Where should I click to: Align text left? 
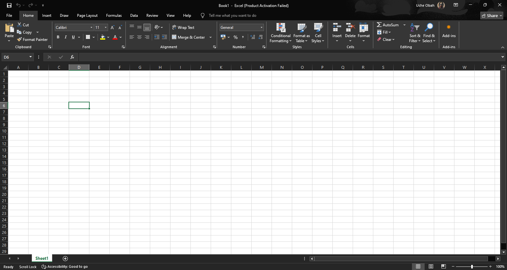[132, 37]
